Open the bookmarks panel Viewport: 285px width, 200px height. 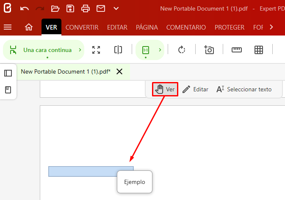click(8, 90)
